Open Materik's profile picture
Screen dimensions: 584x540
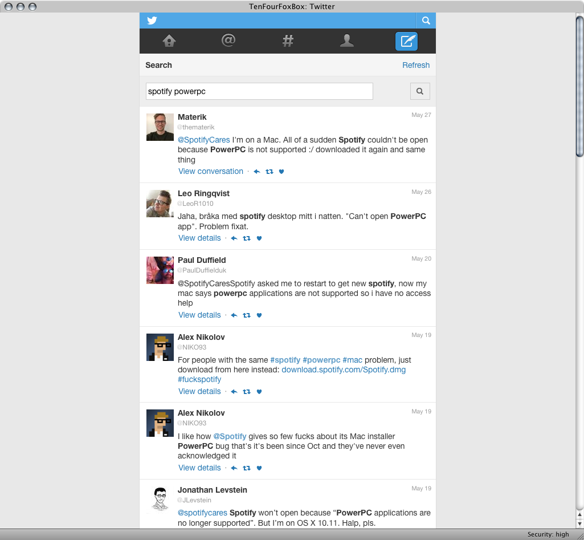[x=160, y=127]
